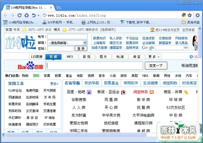Viewport: 203px width, 143px height.
Task: Switch to the 115聚搜 search tab
Action: [37, 57]
